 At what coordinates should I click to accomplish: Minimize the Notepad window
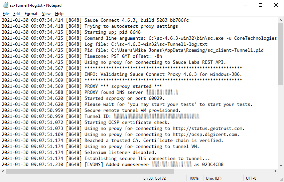(x=246, y=5)
